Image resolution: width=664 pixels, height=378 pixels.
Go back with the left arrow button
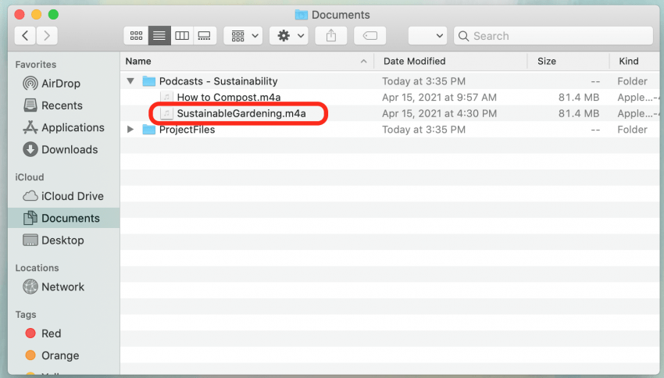click(x=26, y=36)
